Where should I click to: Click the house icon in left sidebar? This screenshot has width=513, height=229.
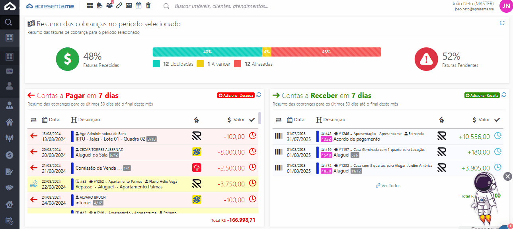(10, 122)
